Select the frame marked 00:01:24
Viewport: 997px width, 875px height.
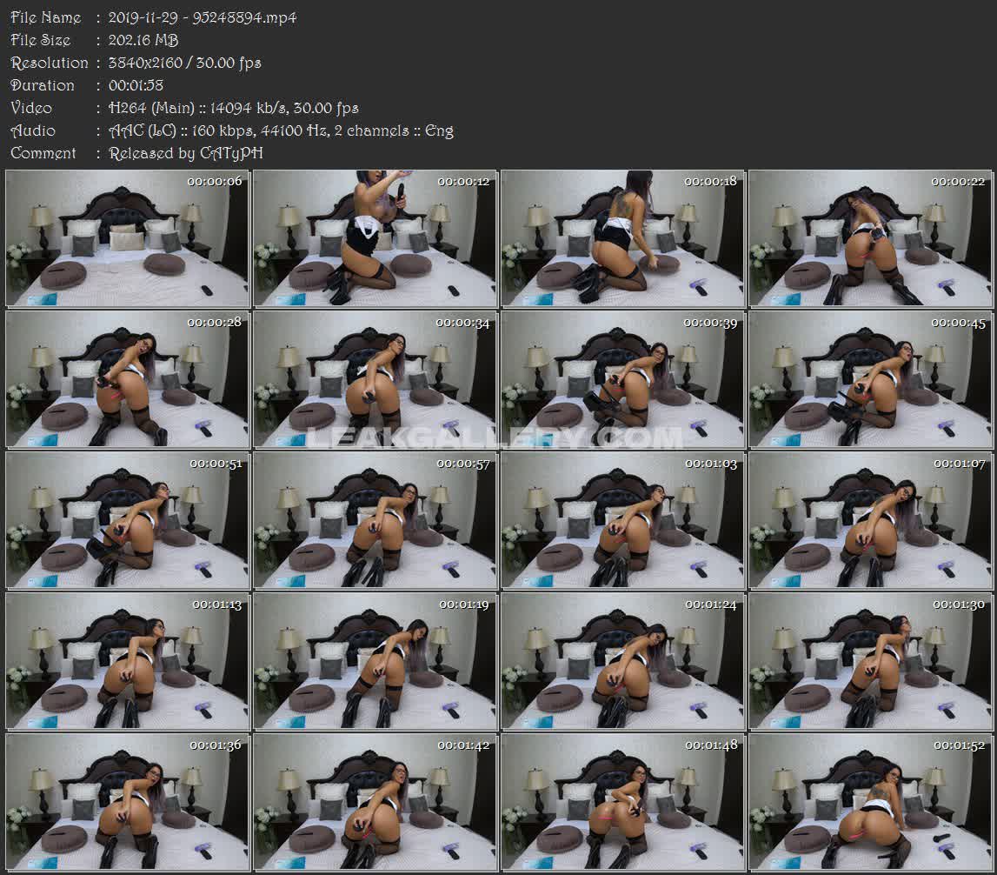[621, 662]
